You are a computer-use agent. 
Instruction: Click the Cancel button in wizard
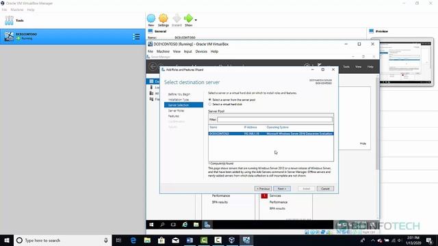[x=325, y=189]
